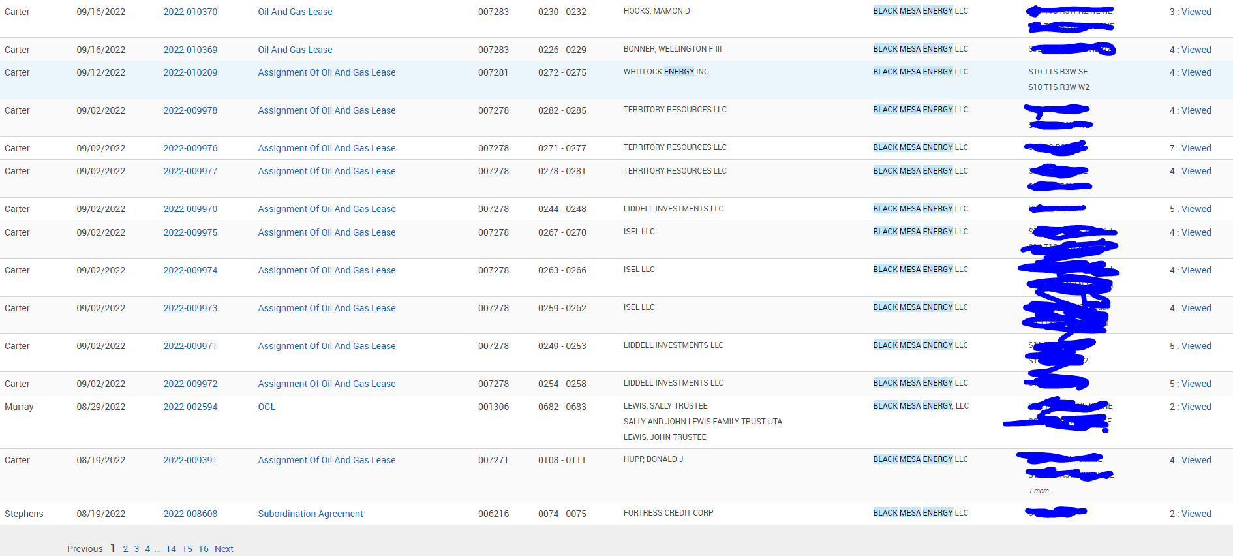Open instrument number 2022-009978
The width and height of the screenshot is (1233, 556).
tap(190, 110)
